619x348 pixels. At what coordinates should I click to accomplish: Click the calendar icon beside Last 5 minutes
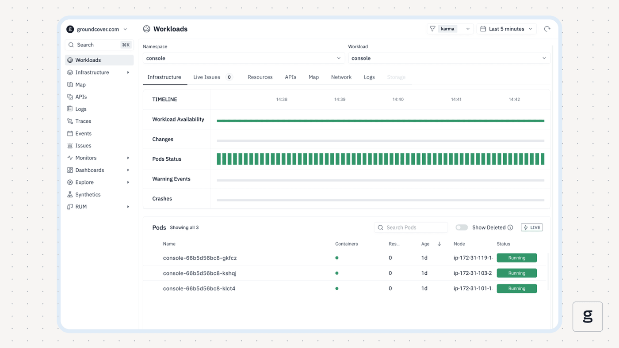[x=483, y=29]
